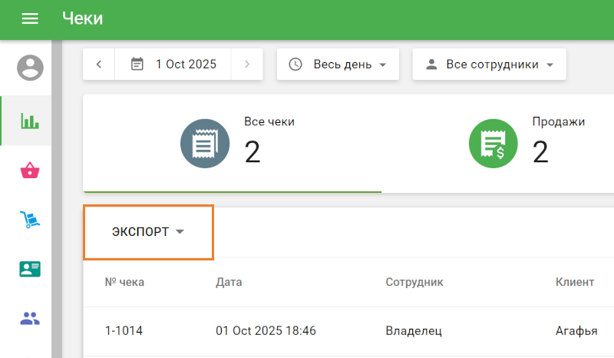Expand the Весь день time dropdown
The height and width of the screenshot is (358, 614).
[x=338, y=65]
